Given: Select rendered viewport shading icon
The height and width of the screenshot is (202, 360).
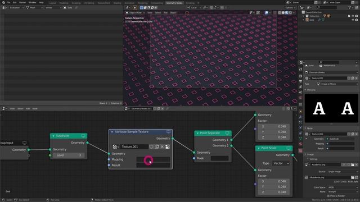Looking at the screenshot, I should click(x=290, y=12).
